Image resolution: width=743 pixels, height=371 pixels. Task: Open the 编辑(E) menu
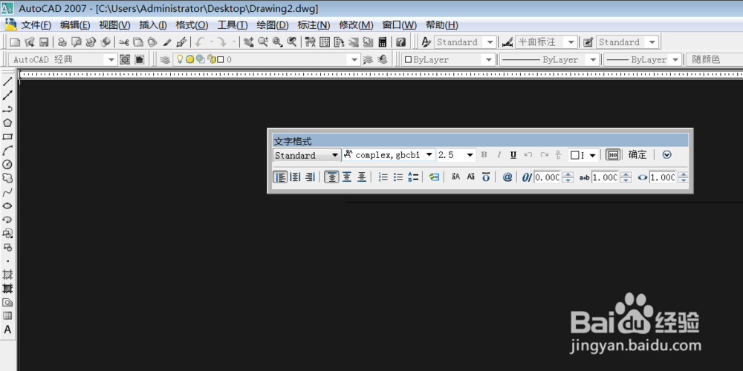coord(75,25)
